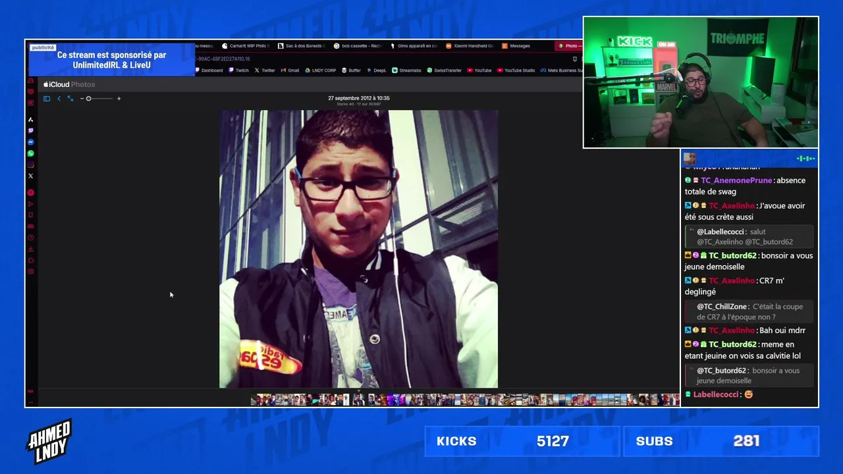The height and width of the screenshot is (474, 843).
Task: Open Instagram in the browser sidebar
Action: (x=30, y=165)
